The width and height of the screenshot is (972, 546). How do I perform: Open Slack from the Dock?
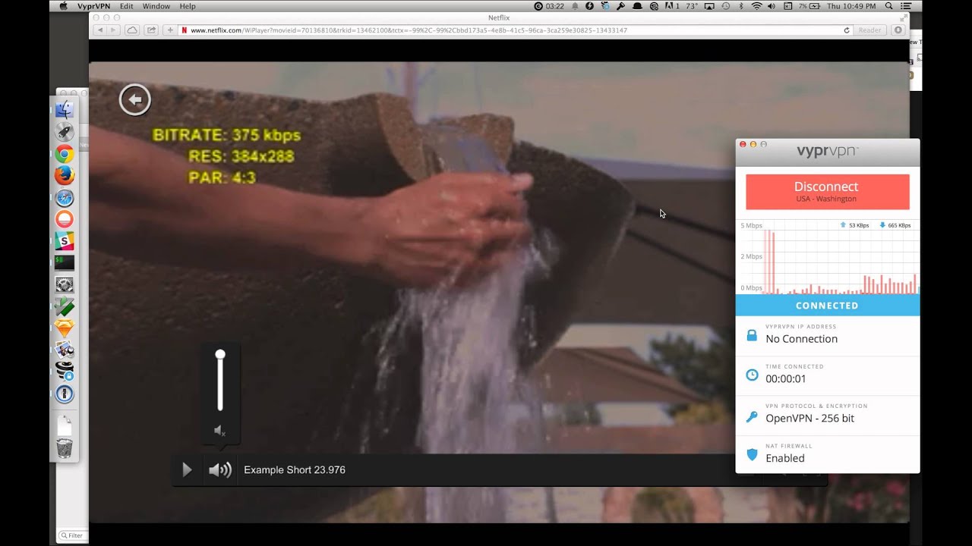[x=65, y=241]
